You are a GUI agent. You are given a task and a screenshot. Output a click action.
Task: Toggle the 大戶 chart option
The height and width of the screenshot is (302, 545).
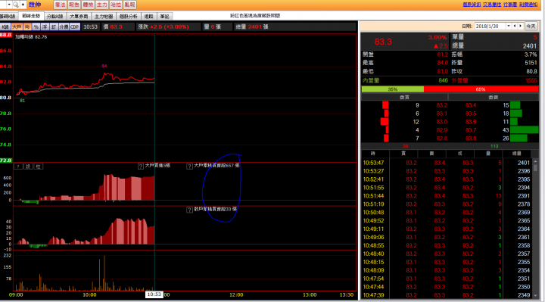[17, 26]
